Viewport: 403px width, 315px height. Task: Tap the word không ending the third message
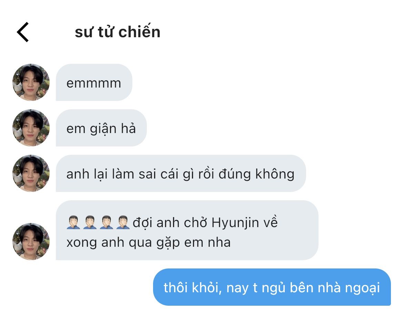(x=275, y=174)
